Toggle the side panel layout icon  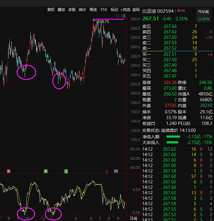(x=123, y=16)
